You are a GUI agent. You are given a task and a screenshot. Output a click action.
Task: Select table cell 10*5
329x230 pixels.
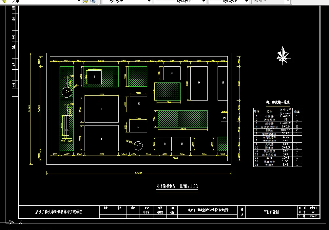point(285,161)
